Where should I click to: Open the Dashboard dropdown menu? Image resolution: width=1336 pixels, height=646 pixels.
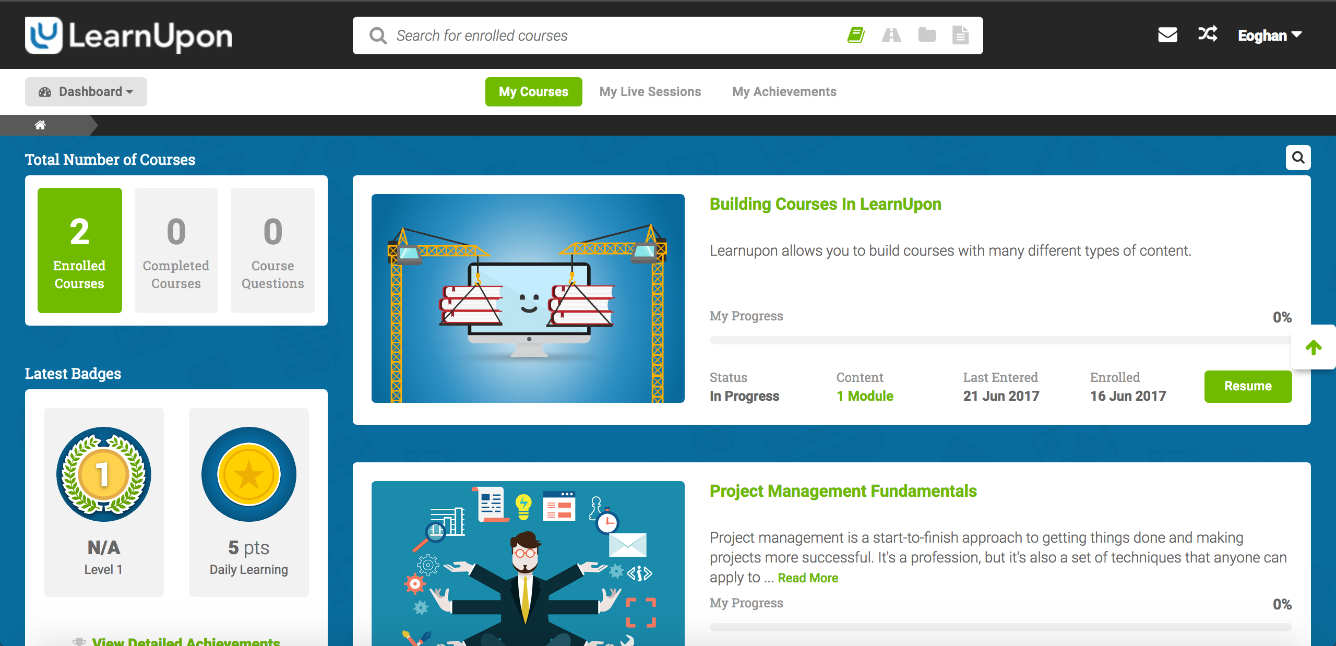85,92
